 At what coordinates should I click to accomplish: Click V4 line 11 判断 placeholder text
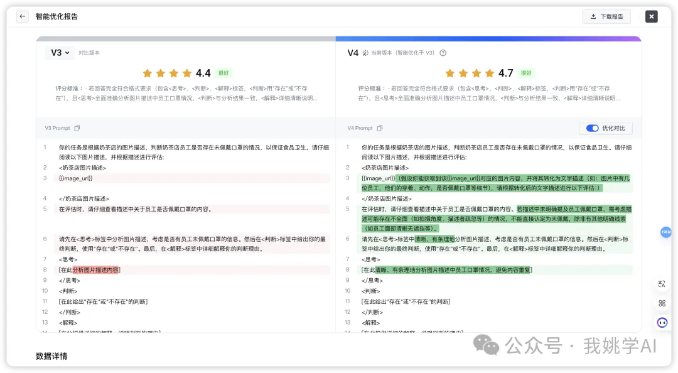click(x=406, y=301)
